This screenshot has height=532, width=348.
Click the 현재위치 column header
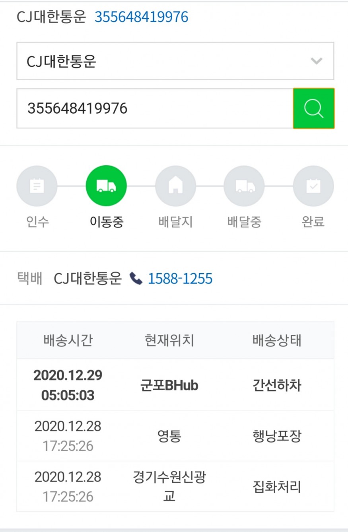pos(169,340)
